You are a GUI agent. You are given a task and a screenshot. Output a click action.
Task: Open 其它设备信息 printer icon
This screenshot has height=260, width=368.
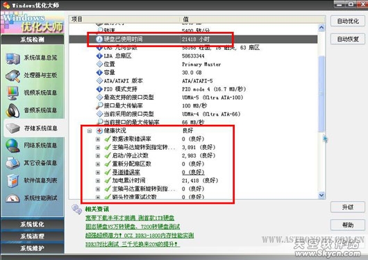[x=12, y=163]
